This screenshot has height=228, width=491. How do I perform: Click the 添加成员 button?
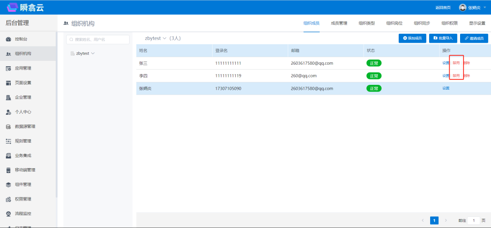[x=412, y=38]
